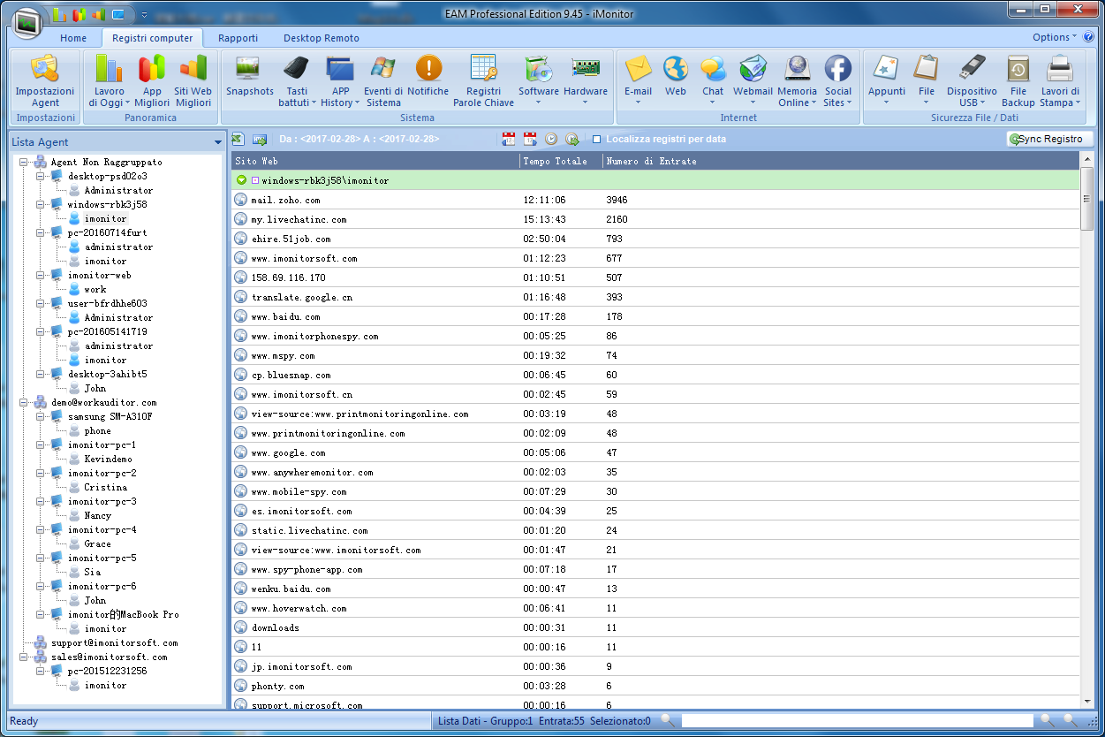Collapse the Agent Non Raggruppato tree node
Viewport: 1105px width, 737px height.
pyautogui.click(x=24, y=163)
